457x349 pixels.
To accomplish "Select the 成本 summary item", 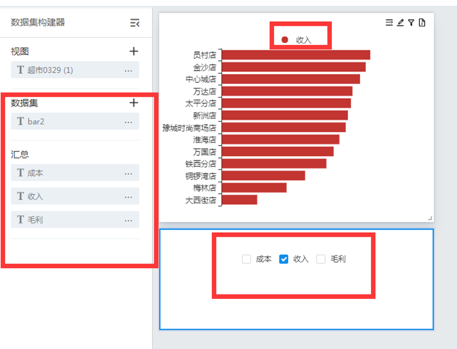I will tap(75, 173).
